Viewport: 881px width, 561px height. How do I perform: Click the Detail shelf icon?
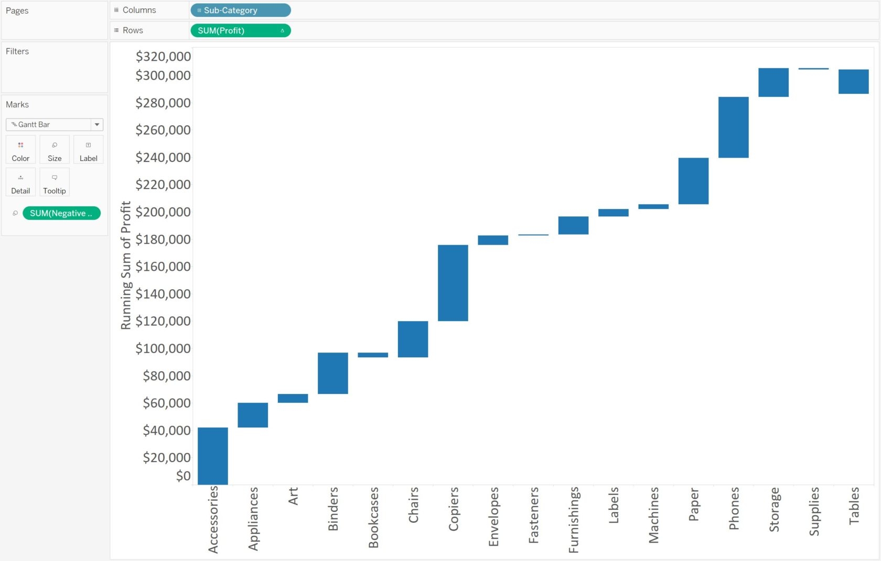point(20,182)
